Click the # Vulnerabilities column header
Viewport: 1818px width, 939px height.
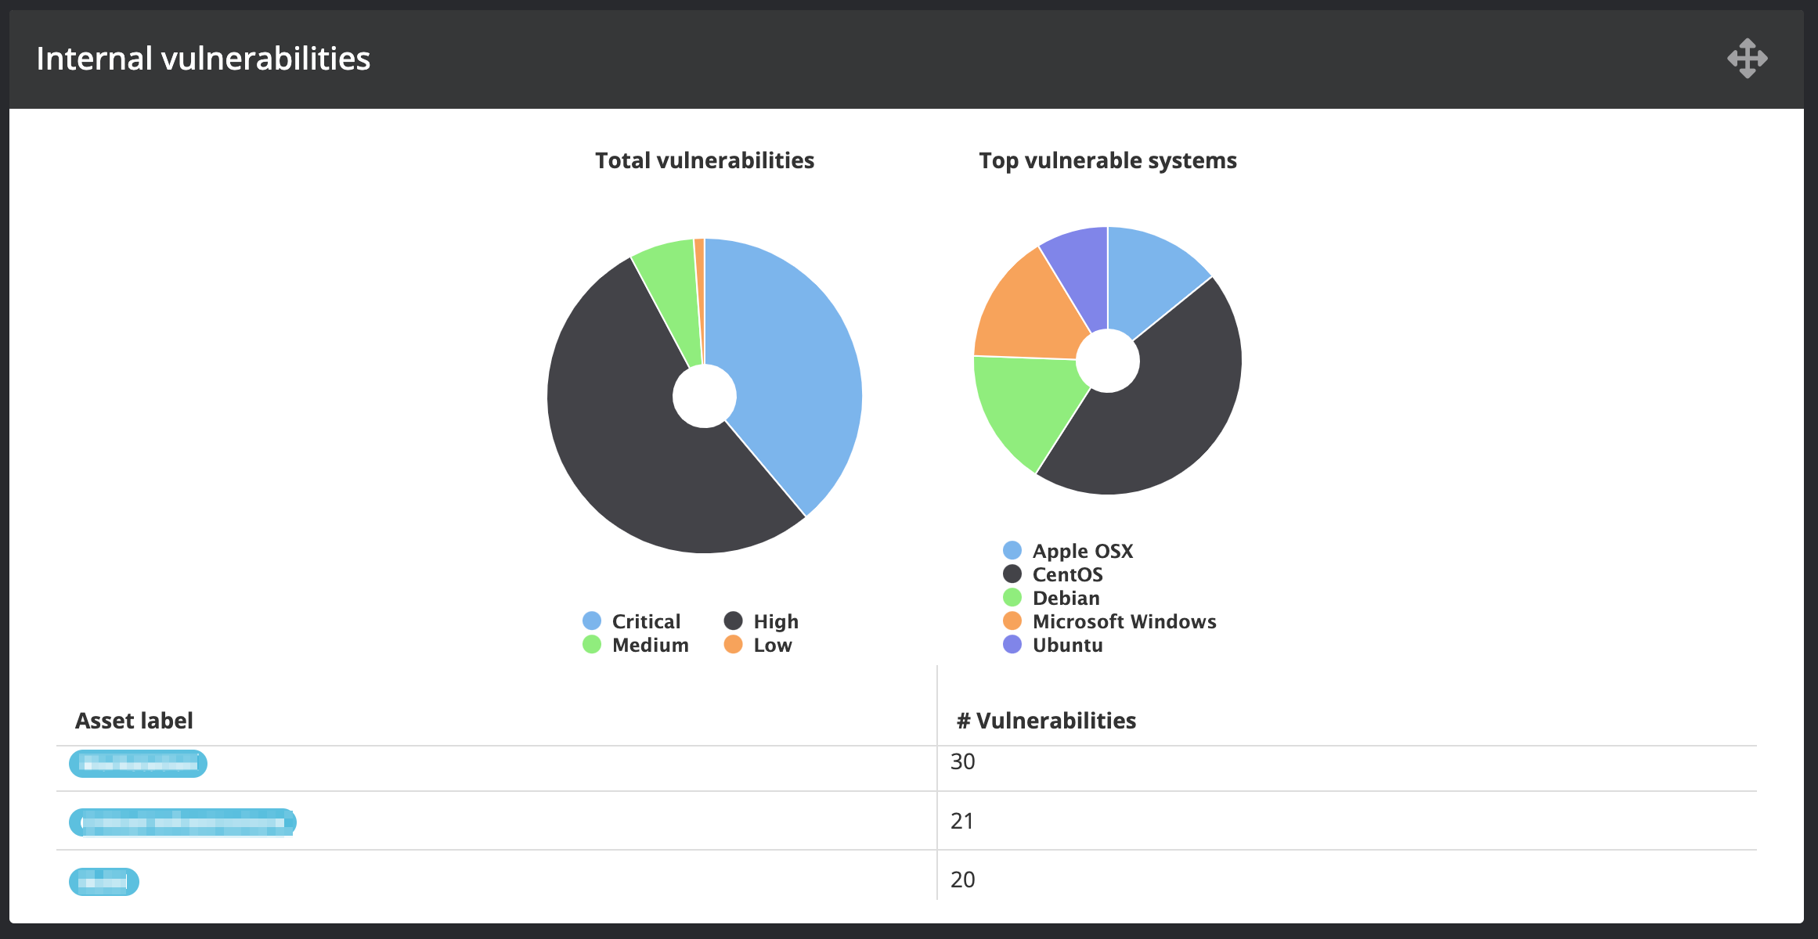click(x=1046, y=721)
